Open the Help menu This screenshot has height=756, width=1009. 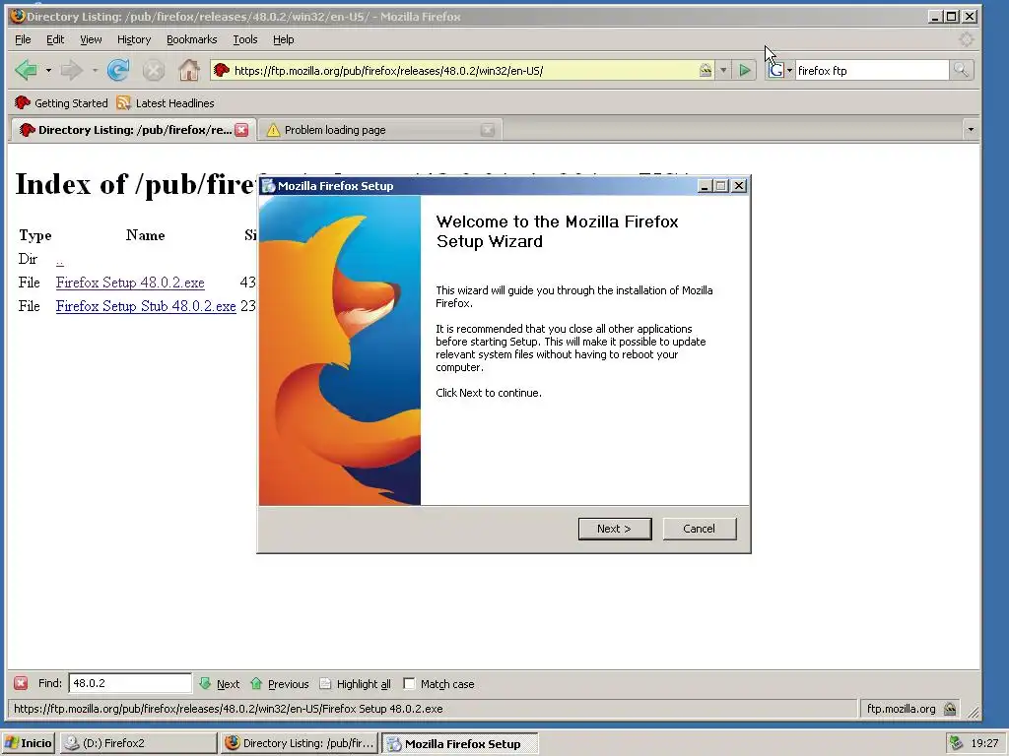pyautogui.click(x=283, y=39)
